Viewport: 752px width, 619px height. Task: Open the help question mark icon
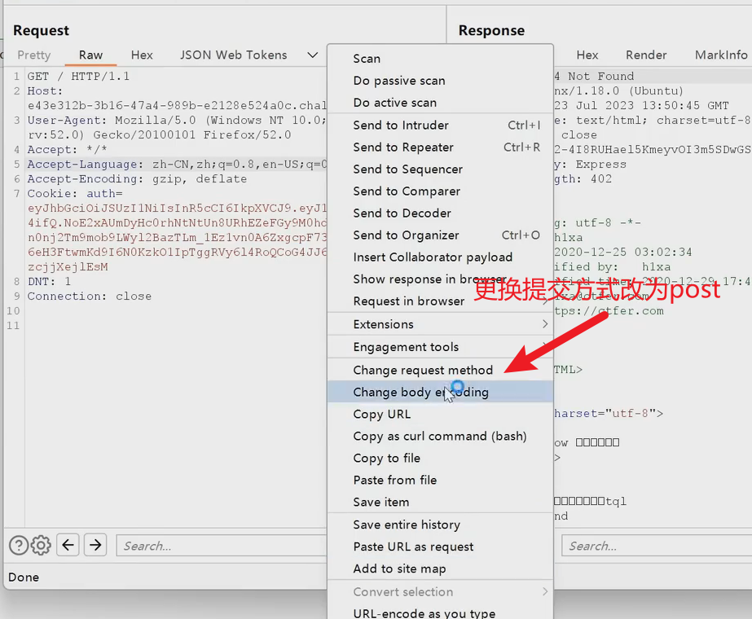pos(19,545)
